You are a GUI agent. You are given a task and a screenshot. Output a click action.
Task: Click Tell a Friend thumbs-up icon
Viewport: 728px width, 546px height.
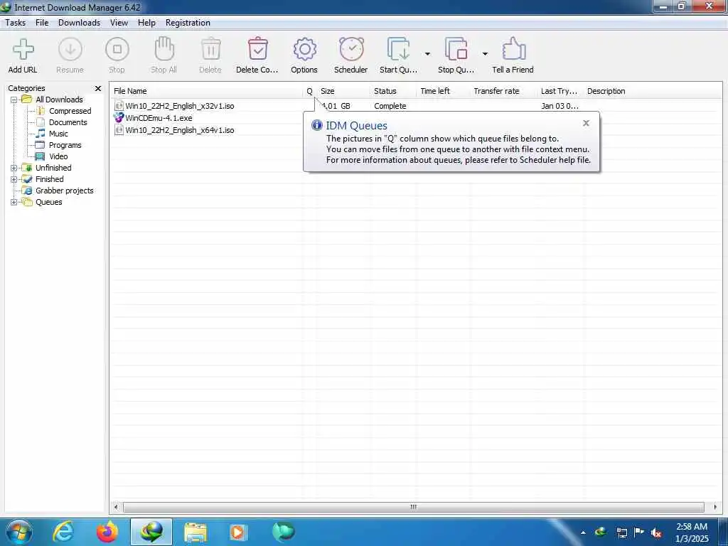(x=513, y=49)
